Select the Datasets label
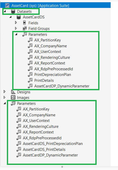 (x=24, y=12)
